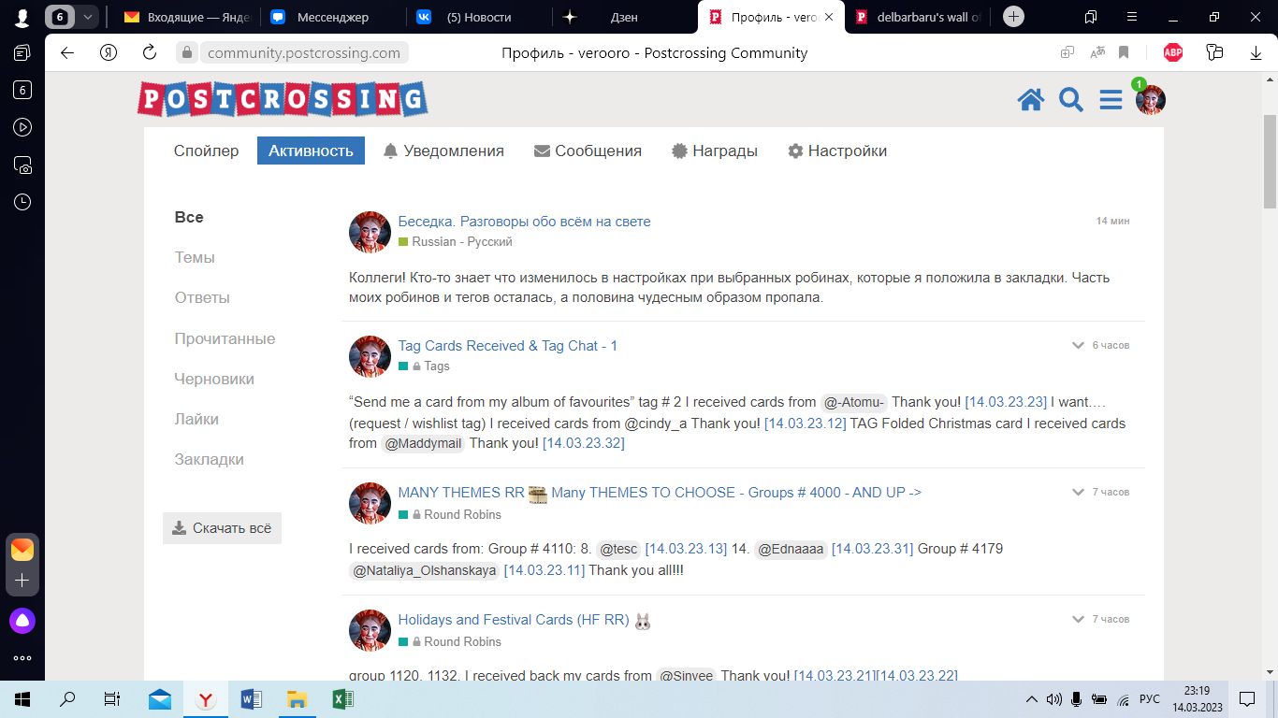
Task: Open Tag Cards Received & Tag Chat link
Action: [507, 346]
